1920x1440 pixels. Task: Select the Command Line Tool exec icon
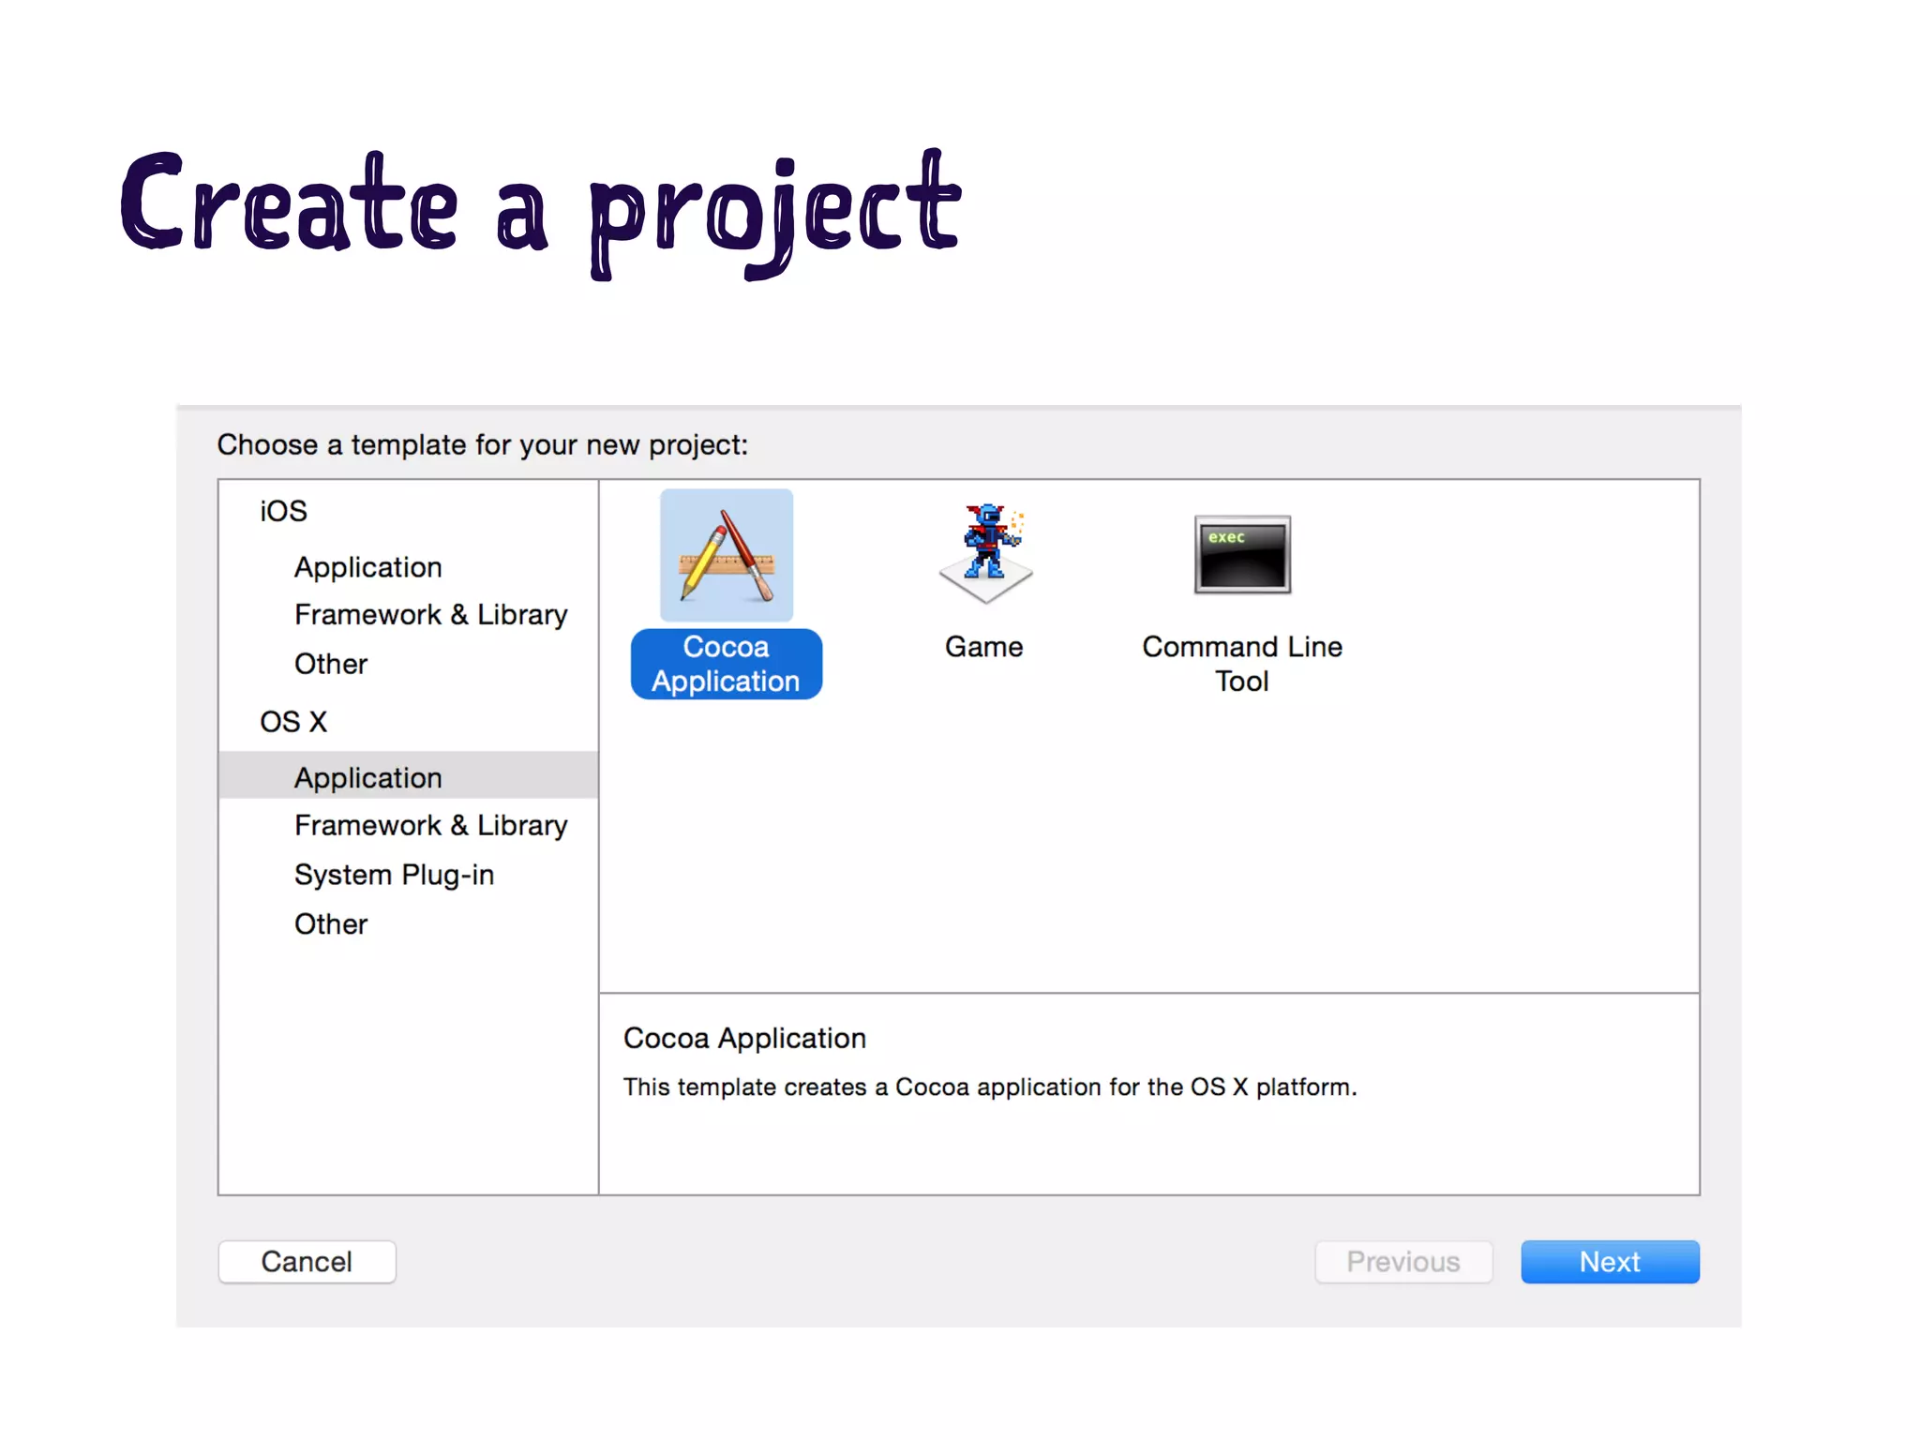pos(1242,554)
